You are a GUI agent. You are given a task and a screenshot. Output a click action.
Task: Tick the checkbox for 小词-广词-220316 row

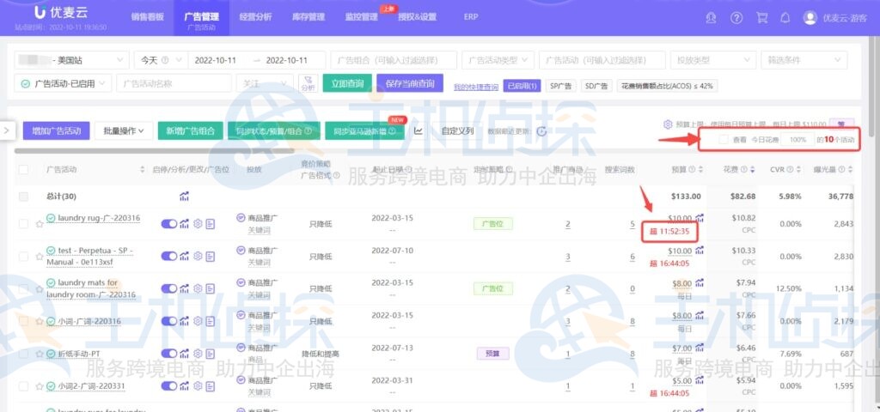[x=23, y=321]
